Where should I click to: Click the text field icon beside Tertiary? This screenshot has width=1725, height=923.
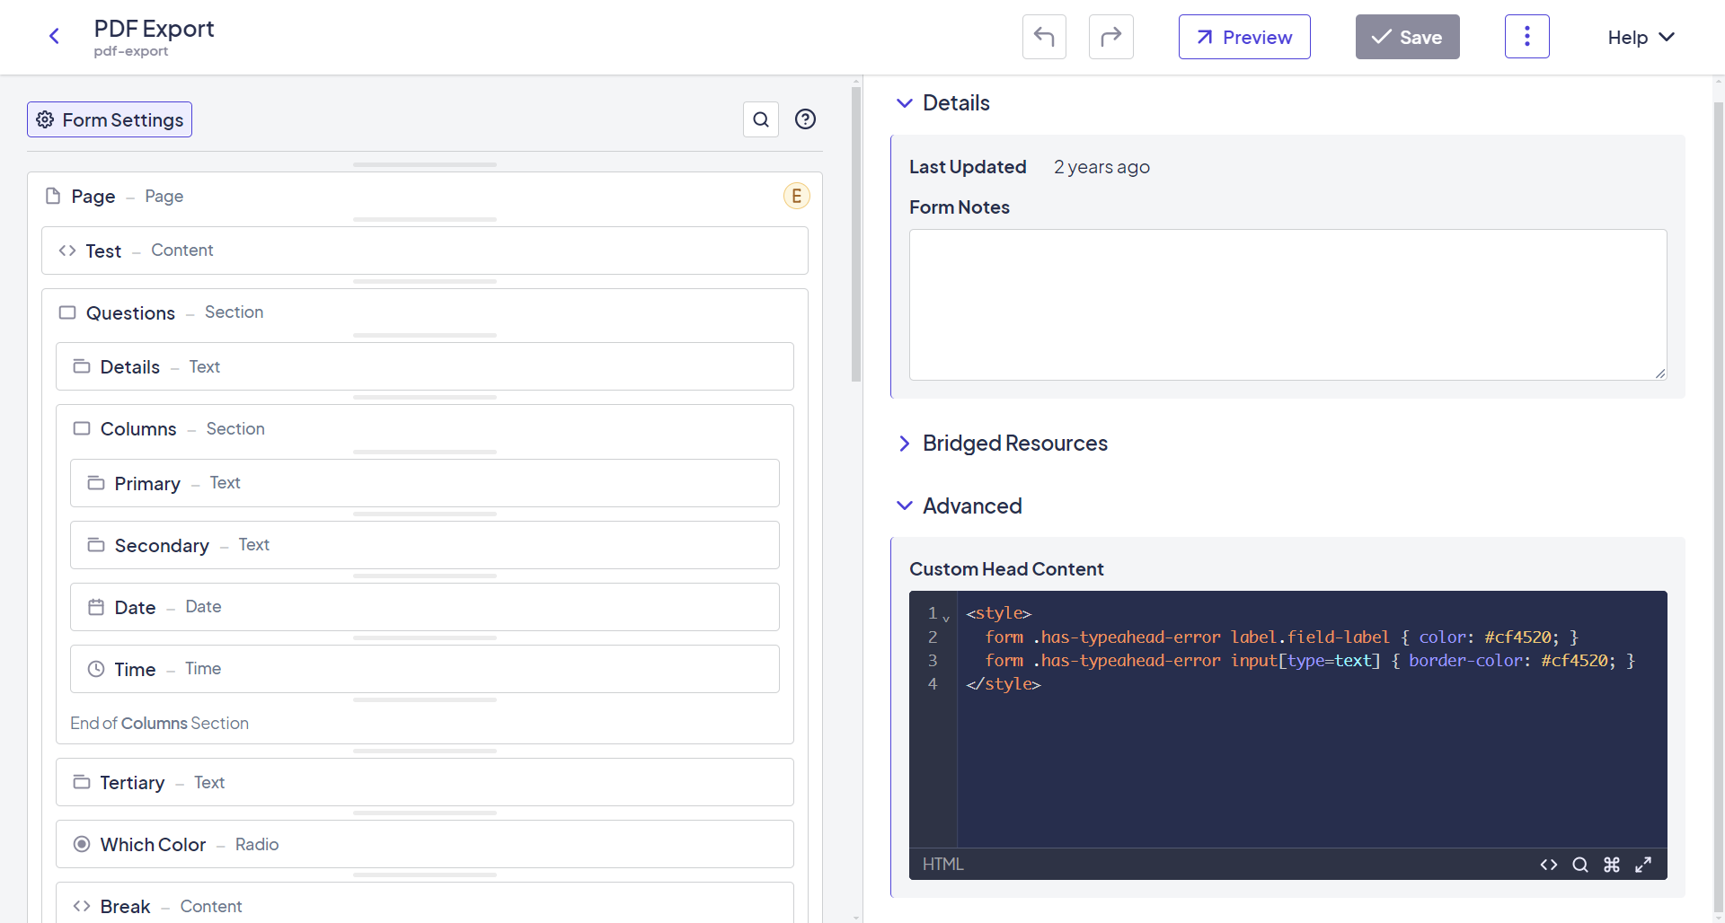click(x=82, y=782)
